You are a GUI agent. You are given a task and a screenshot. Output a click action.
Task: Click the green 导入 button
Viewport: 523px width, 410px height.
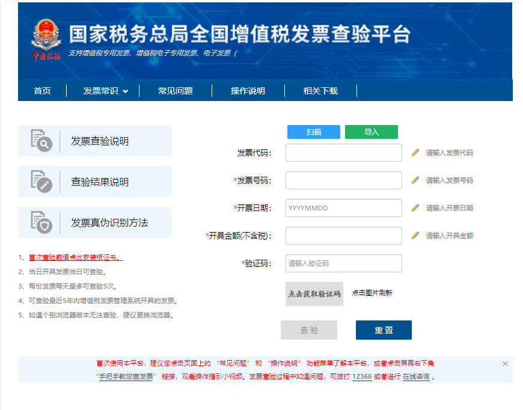[372, 132]
